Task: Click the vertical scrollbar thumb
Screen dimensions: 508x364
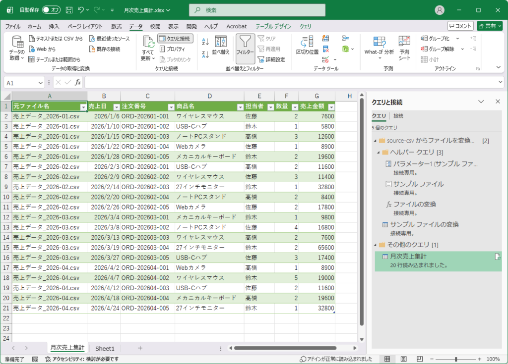Action: 362,211
